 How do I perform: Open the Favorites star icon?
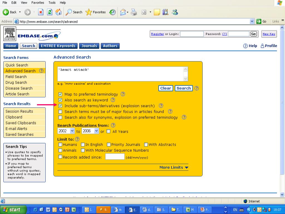point(89,12)
